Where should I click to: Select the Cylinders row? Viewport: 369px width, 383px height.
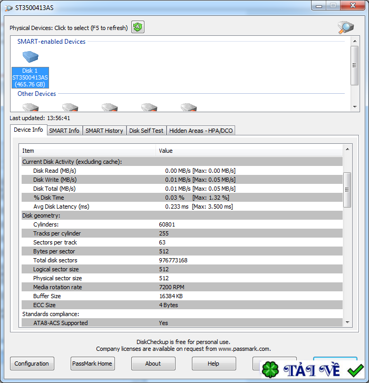coord(182,224)
